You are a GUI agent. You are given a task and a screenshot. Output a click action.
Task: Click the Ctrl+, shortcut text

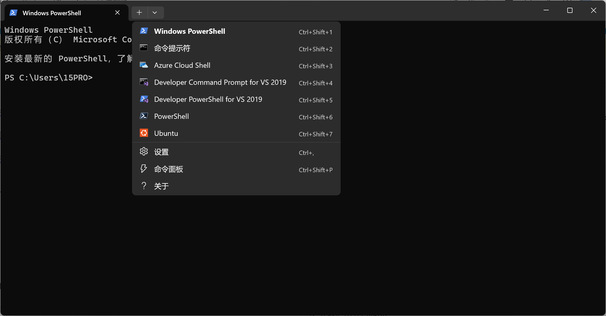pyautogui.click(x=306, y=153)
